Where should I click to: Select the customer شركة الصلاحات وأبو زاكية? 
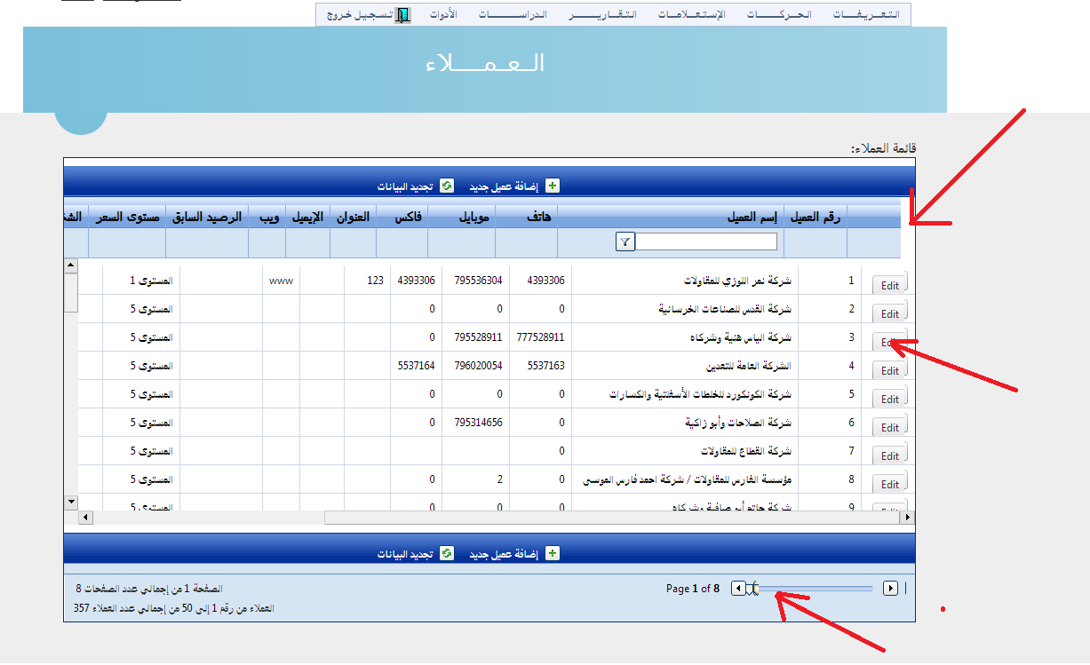[737, 423]
